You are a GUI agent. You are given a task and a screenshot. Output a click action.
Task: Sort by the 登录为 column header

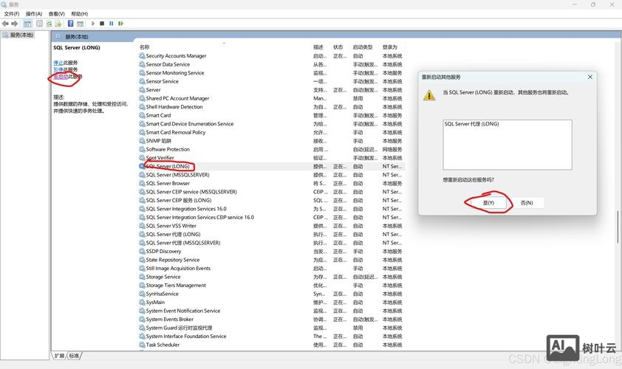390,47
